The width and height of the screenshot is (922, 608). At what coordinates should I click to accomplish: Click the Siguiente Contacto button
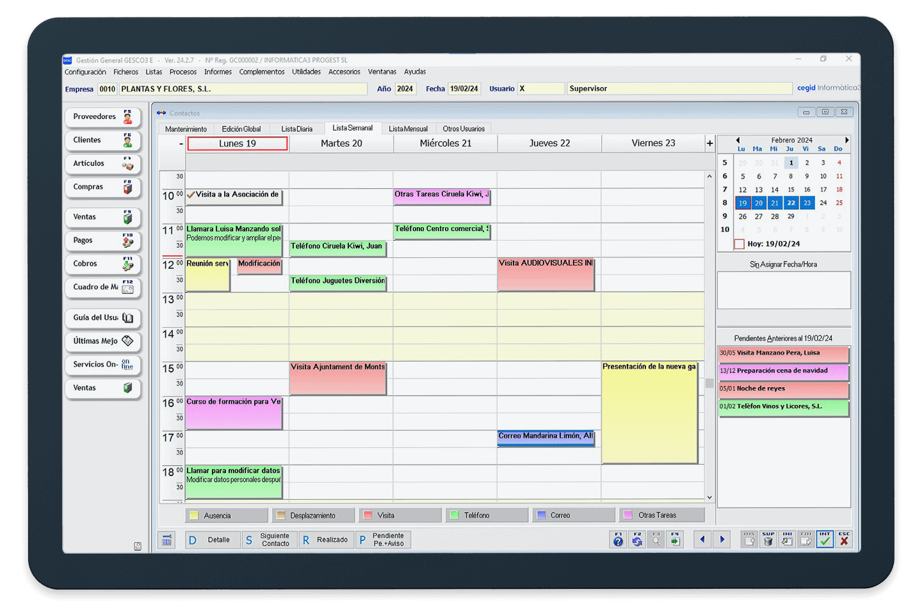(x=268, y=540)
